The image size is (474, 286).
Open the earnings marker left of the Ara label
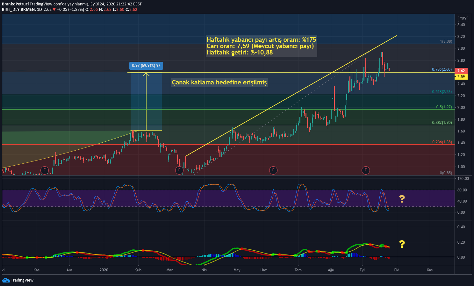[x=45, y=170]
